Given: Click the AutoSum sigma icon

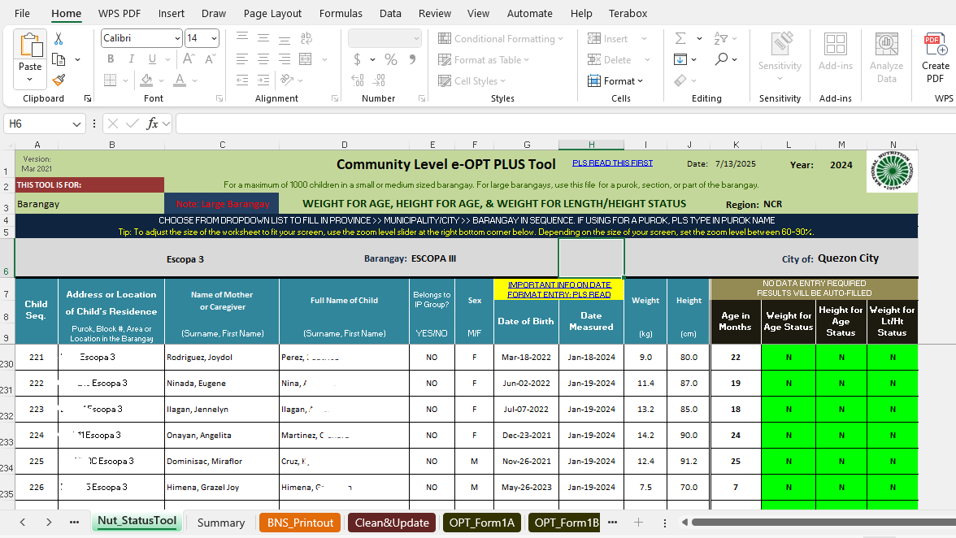Looking at the screenshot, I should [680, 38].
